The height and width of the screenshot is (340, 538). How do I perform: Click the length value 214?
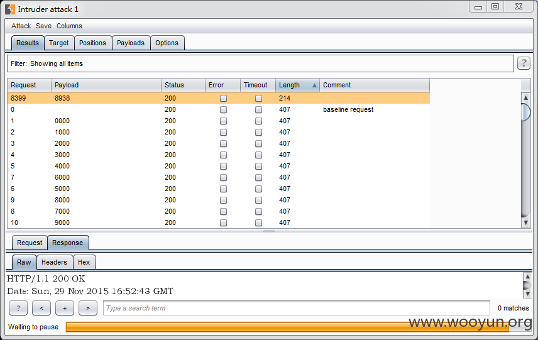coord(285,99)
